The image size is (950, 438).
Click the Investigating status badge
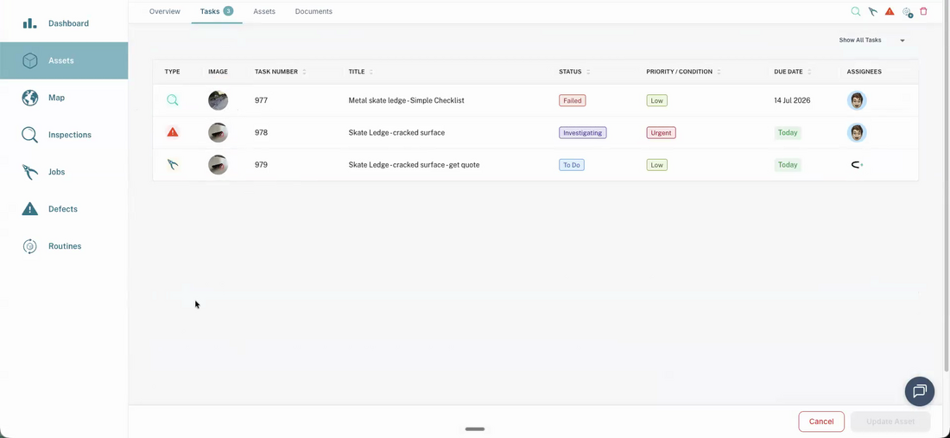click(582, 133)
